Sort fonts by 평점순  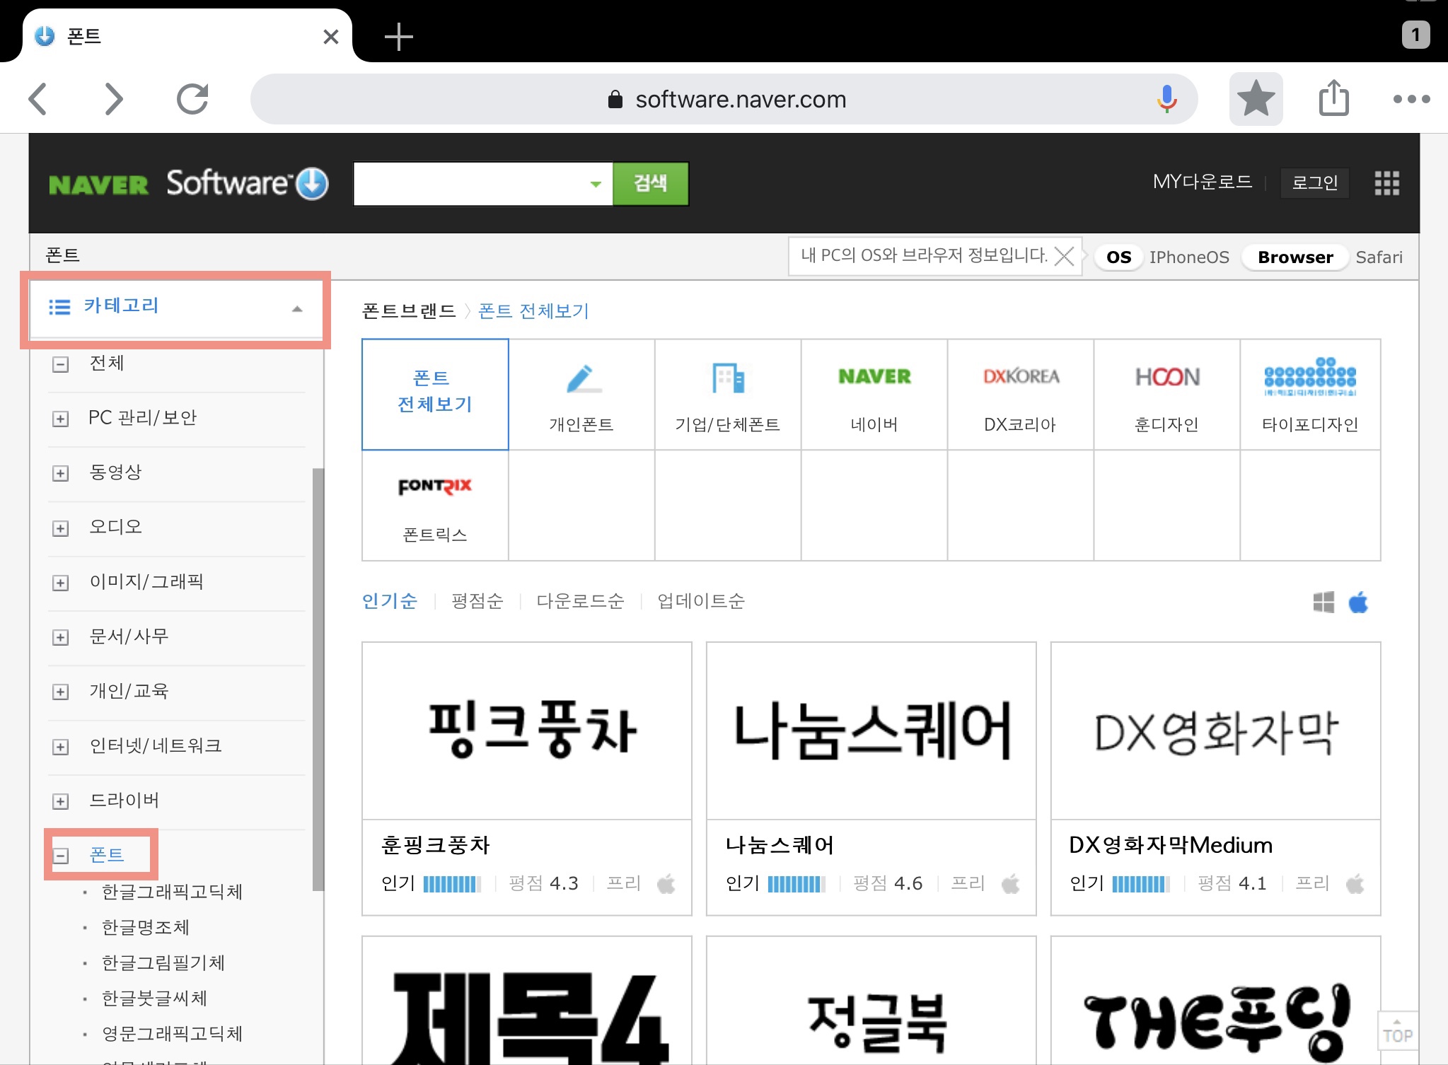point(477,601)
